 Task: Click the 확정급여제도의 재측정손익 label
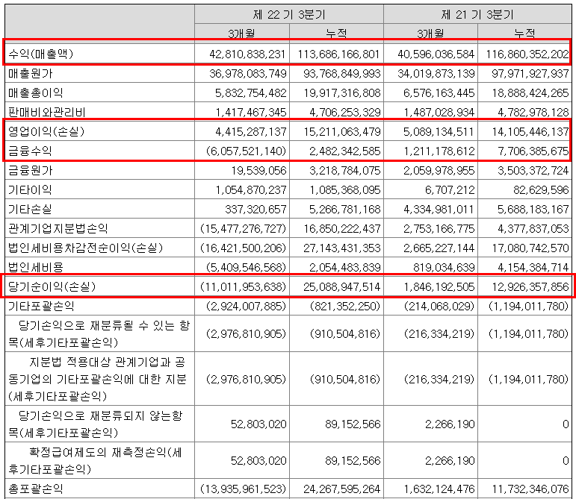[95, 461]
